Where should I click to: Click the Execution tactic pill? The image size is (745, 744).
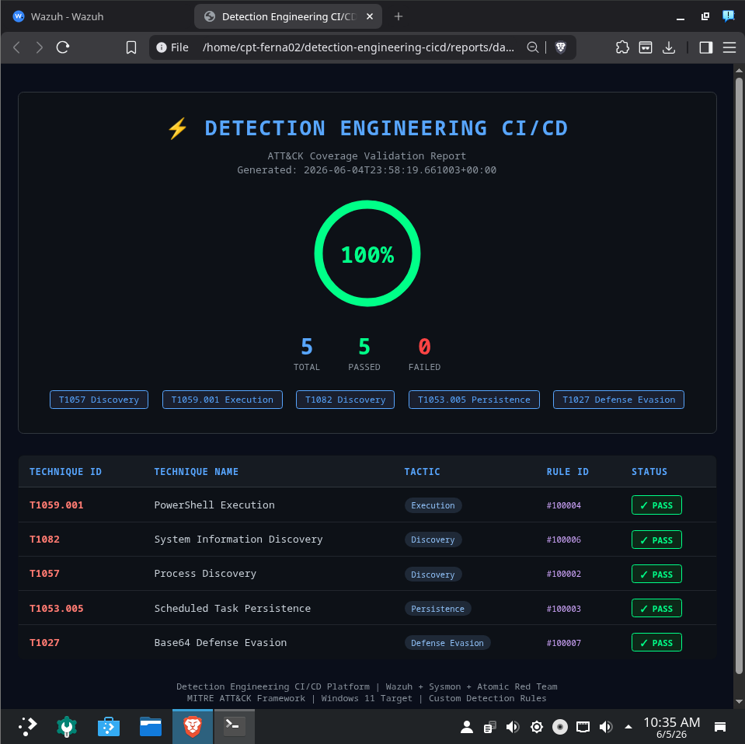click(433, 505)
